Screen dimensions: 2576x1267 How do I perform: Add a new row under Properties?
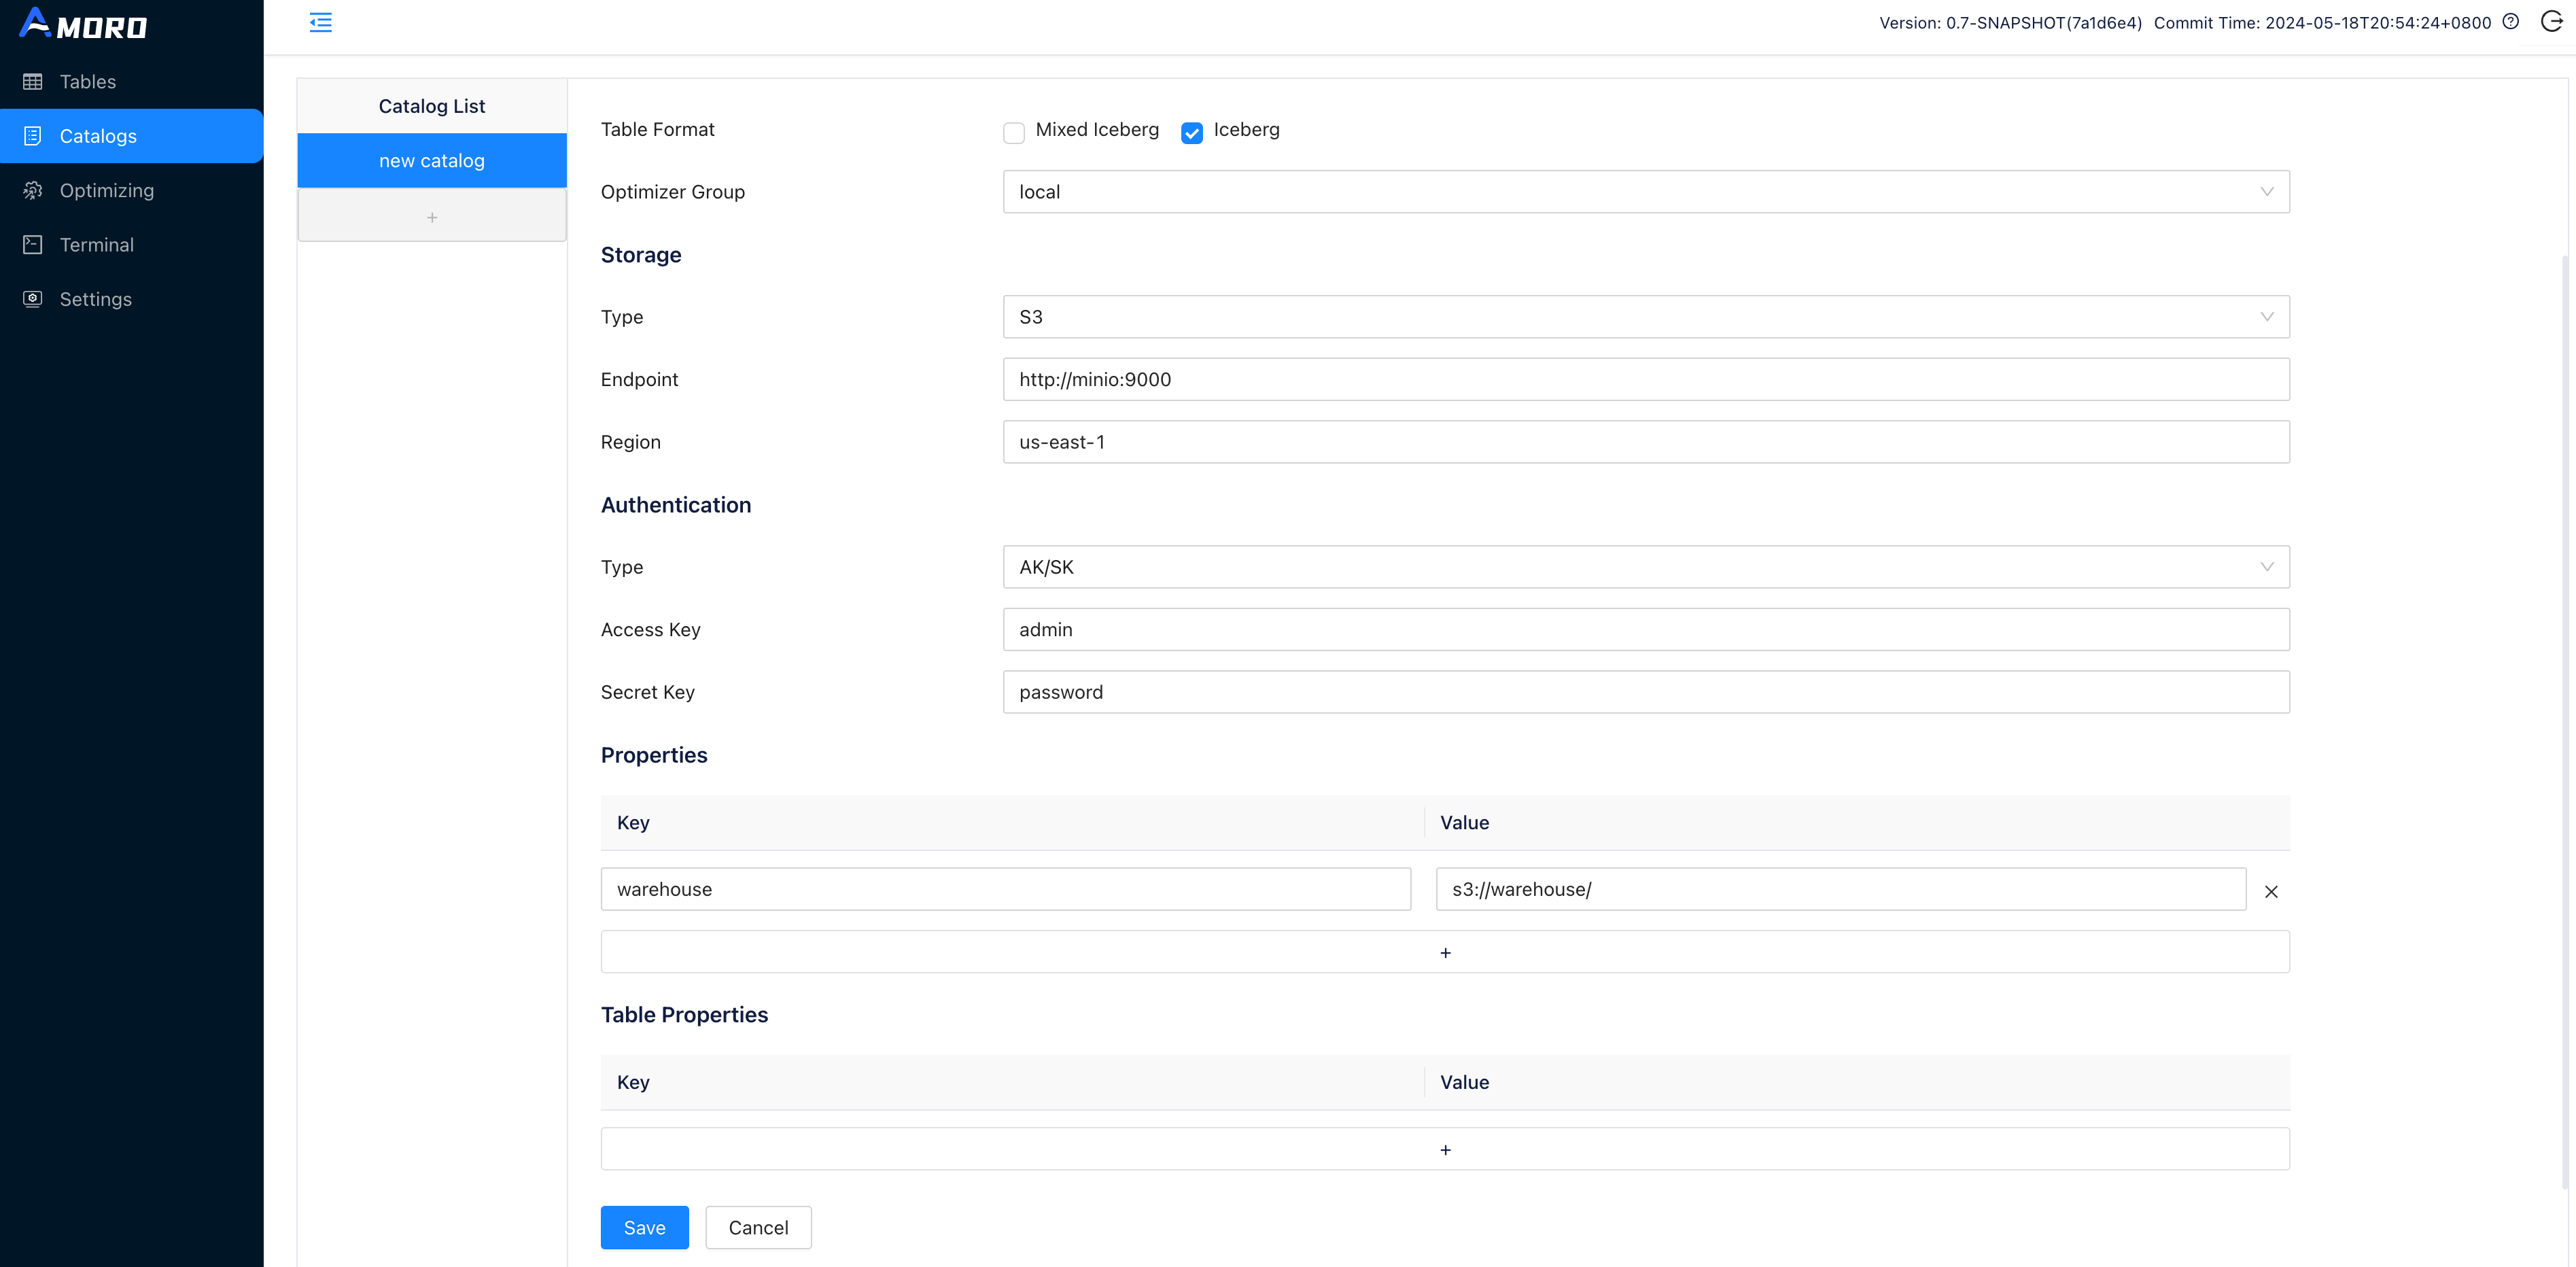tap(1444, 952)
